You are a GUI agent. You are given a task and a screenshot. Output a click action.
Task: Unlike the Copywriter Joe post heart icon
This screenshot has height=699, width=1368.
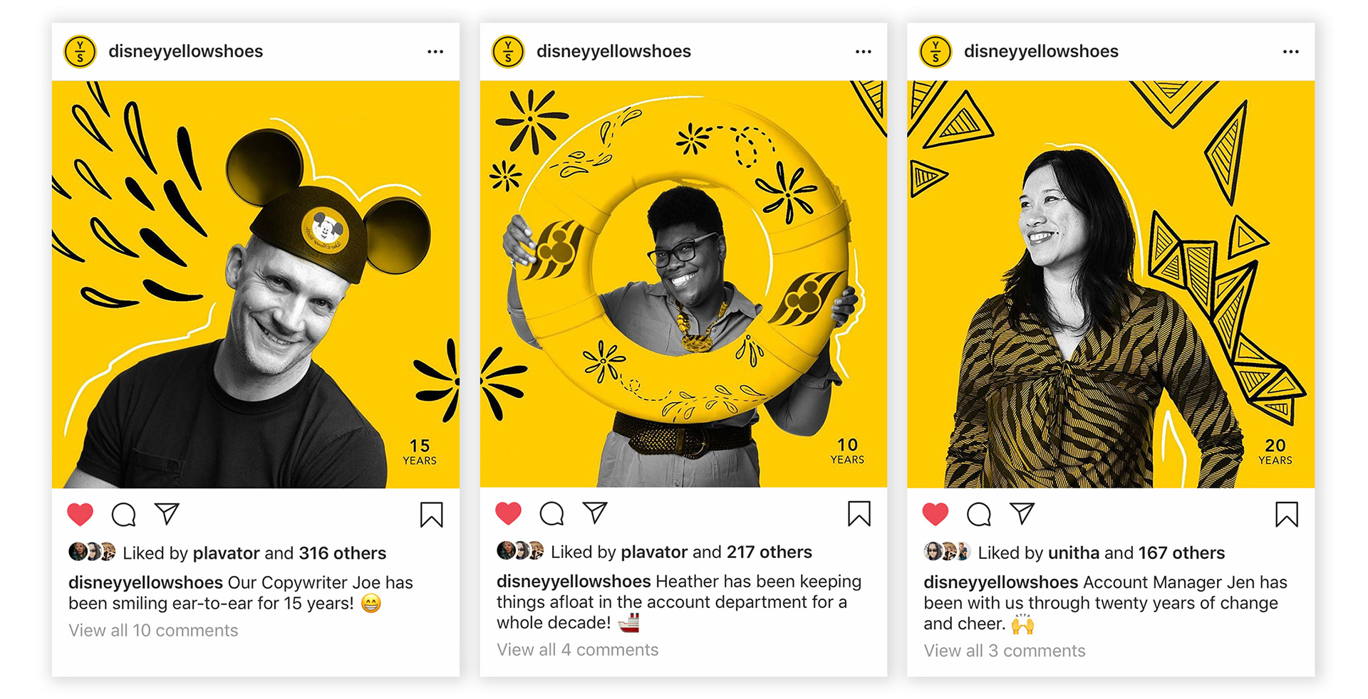(81, 514)
